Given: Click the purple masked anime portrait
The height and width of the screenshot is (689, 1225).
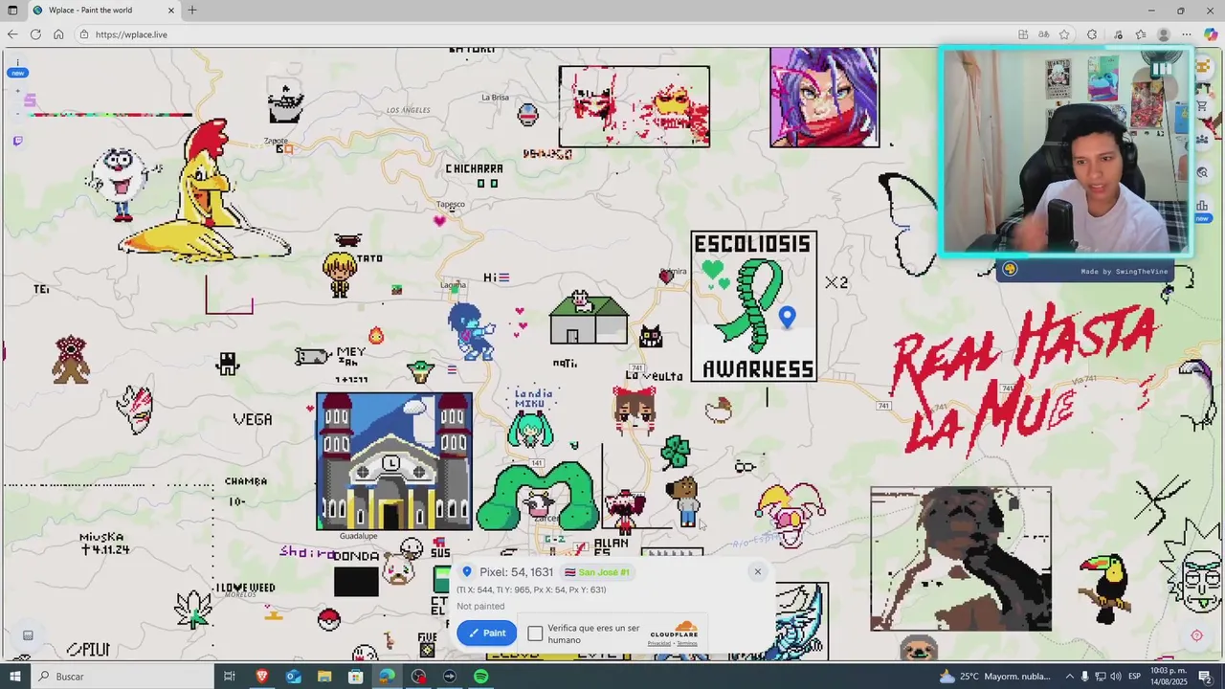Looking at the screenshot, I should pyautogui.click(x=824, y=98).
